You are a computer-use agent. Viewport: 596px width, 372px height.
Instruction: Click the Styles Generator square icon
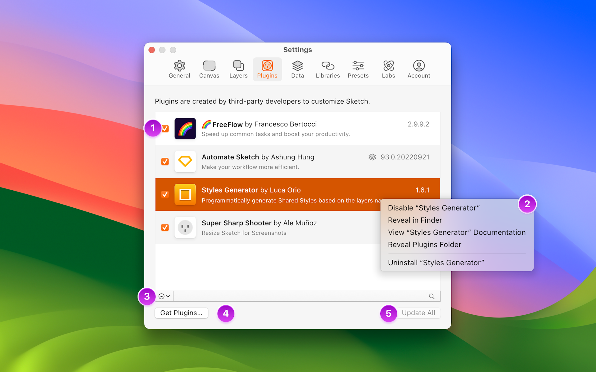point(185,194)
